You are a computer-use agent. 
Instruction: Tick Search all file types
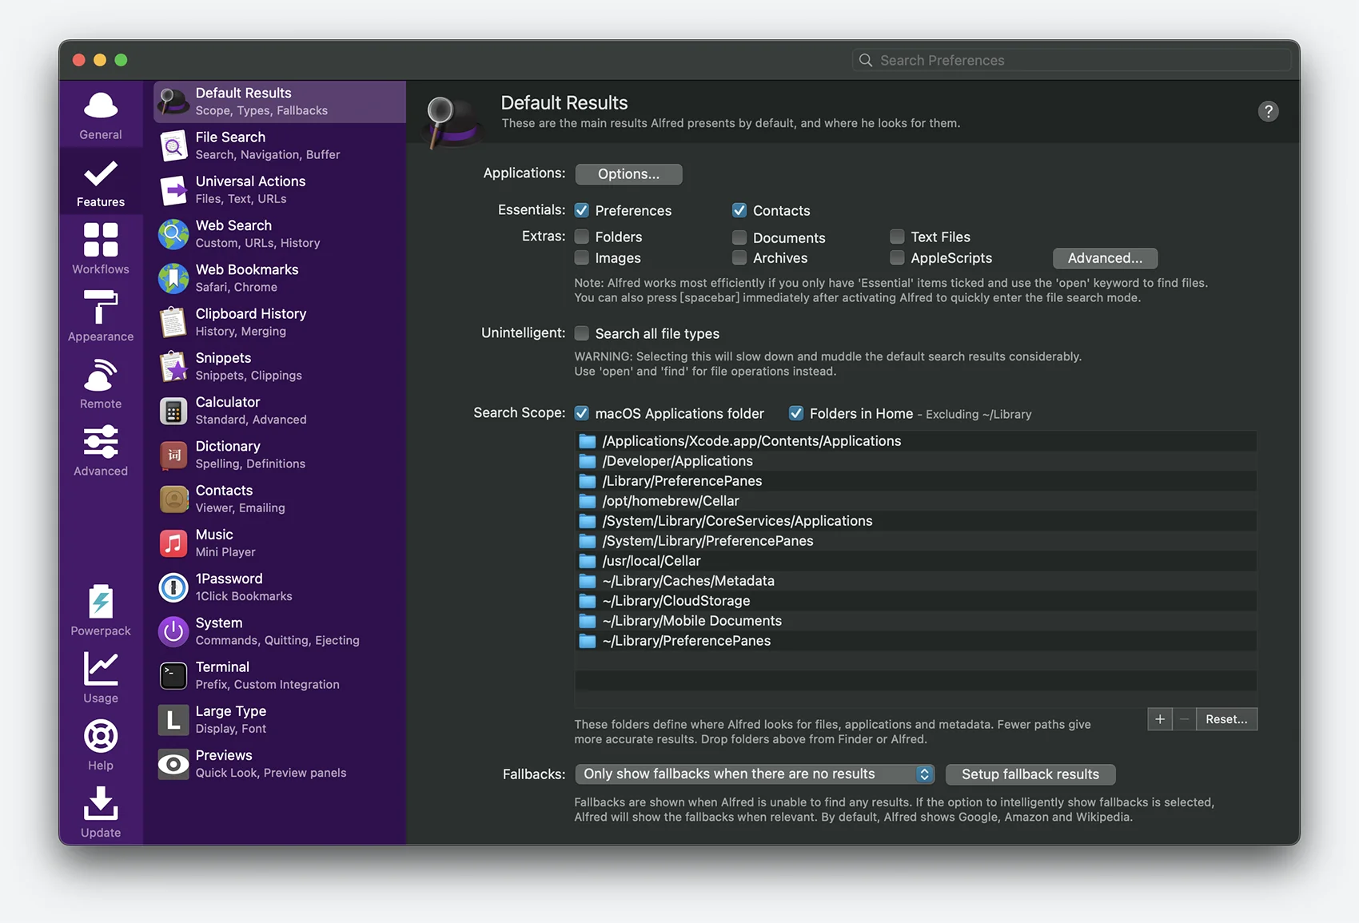[x=582, y=333]
